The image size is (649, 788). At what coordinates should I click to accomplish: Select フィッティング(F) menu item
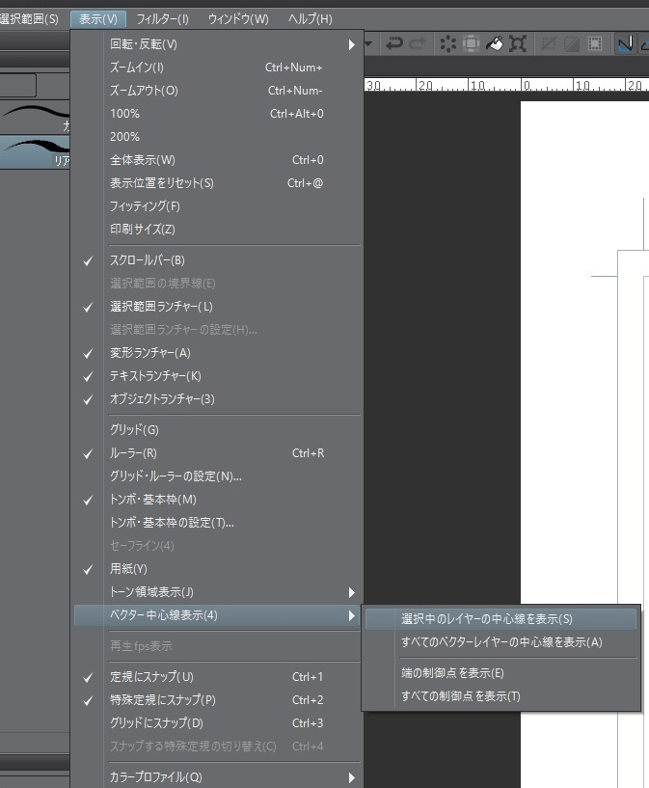217,206
